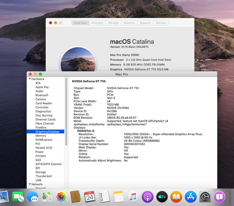Image resolution: width=234 pixels, height=206 pixels.
Task: Open the Memory tab in About window
Action: tap(129, 23)
